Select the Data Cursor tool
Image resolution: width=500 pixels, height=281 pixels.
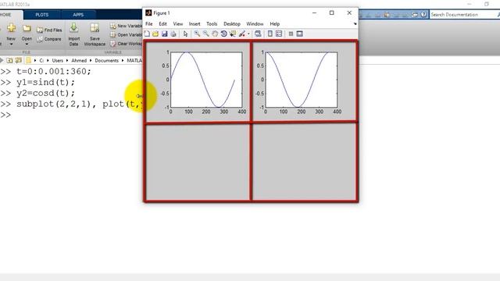click(233, 34)
